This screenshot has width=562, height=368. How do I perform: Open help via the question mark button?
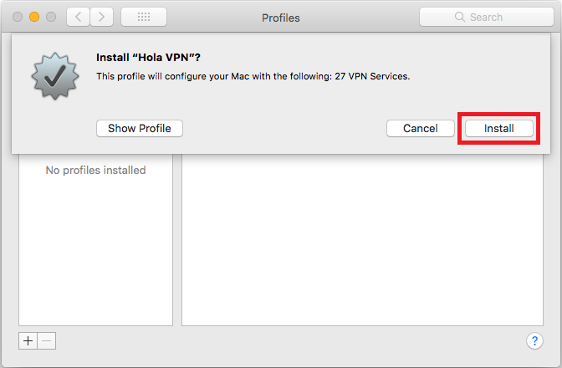click(534, 340)
